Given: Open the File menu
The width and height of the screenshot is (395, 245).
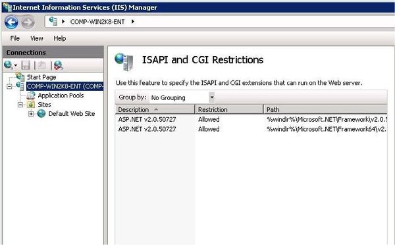Looking at the screenshot, I should click(15, 38).
